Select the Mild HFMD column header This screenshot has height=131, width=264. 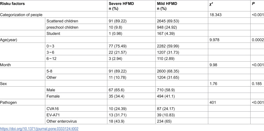(x=166, y=6)
